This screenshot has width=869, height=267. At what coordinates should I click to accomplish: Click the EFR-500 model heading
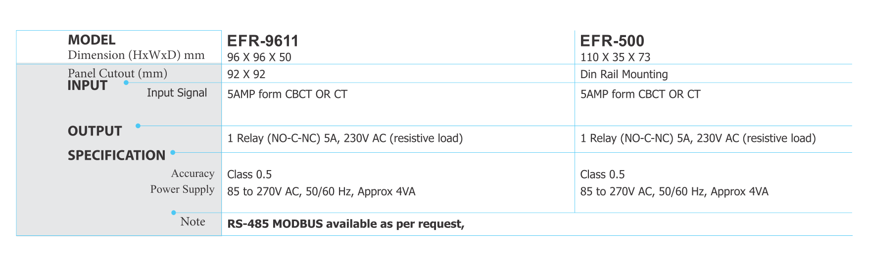(612, 41)
